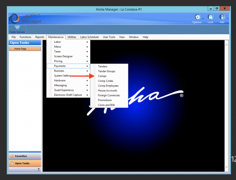
Task: Open the Window menu
Action: pyautogui.click(x=134, y=37)
